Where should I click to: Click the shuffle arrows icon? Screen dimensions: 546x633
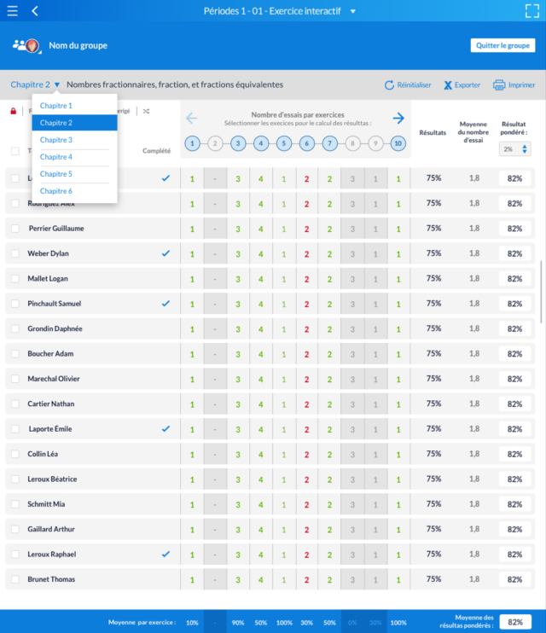point(147,111)
